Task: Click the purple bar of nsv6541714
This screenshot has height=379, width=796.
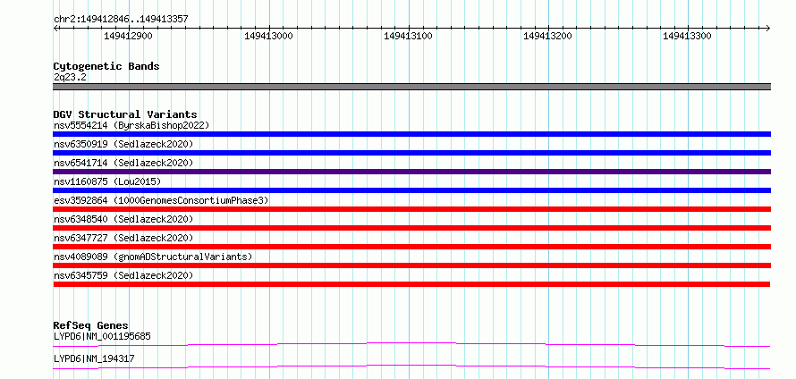Action: point(411,172)
